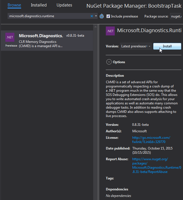Viewport: 183px width, 200px height.
Task: Switch to the Browse tab
Action: 14,5
